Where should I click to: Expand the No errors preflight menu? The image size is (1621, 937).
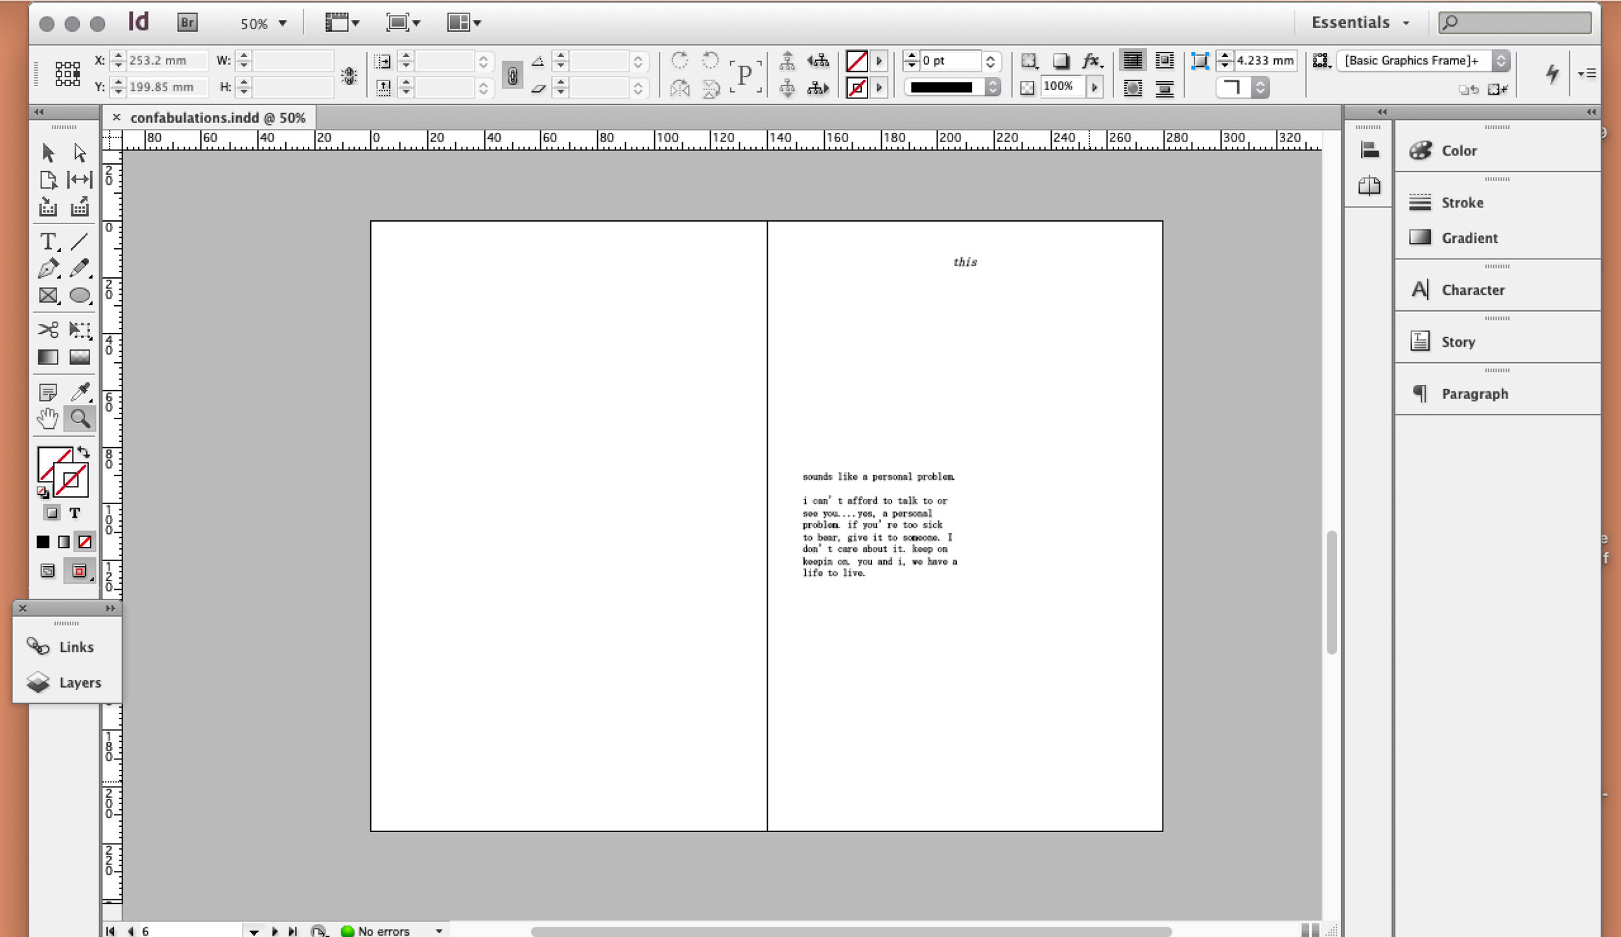click(x=439, y=931)
